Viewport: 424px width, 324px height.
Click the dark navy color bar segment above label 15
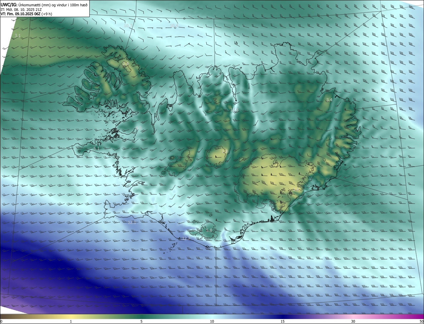[x=283, y=316]
